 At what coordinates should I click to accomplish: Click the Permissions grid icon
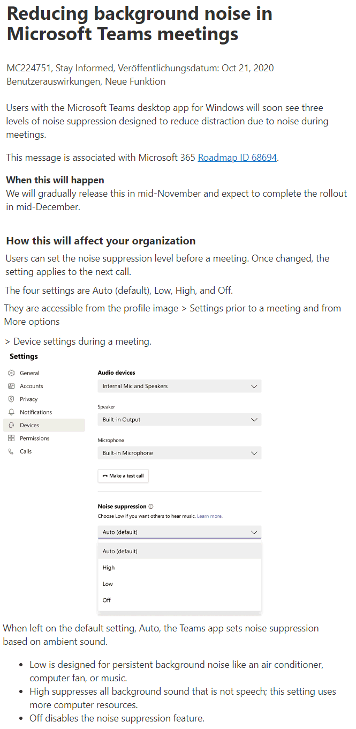(11, 438)
